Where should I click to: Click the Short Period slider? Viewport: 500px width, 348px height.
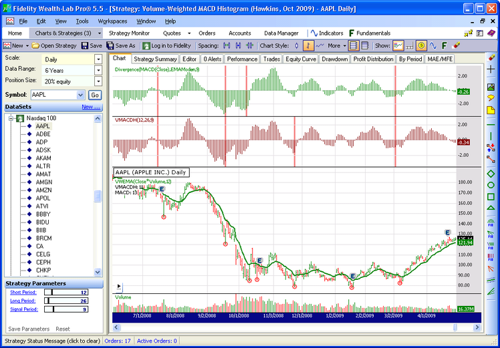point(66,293)
